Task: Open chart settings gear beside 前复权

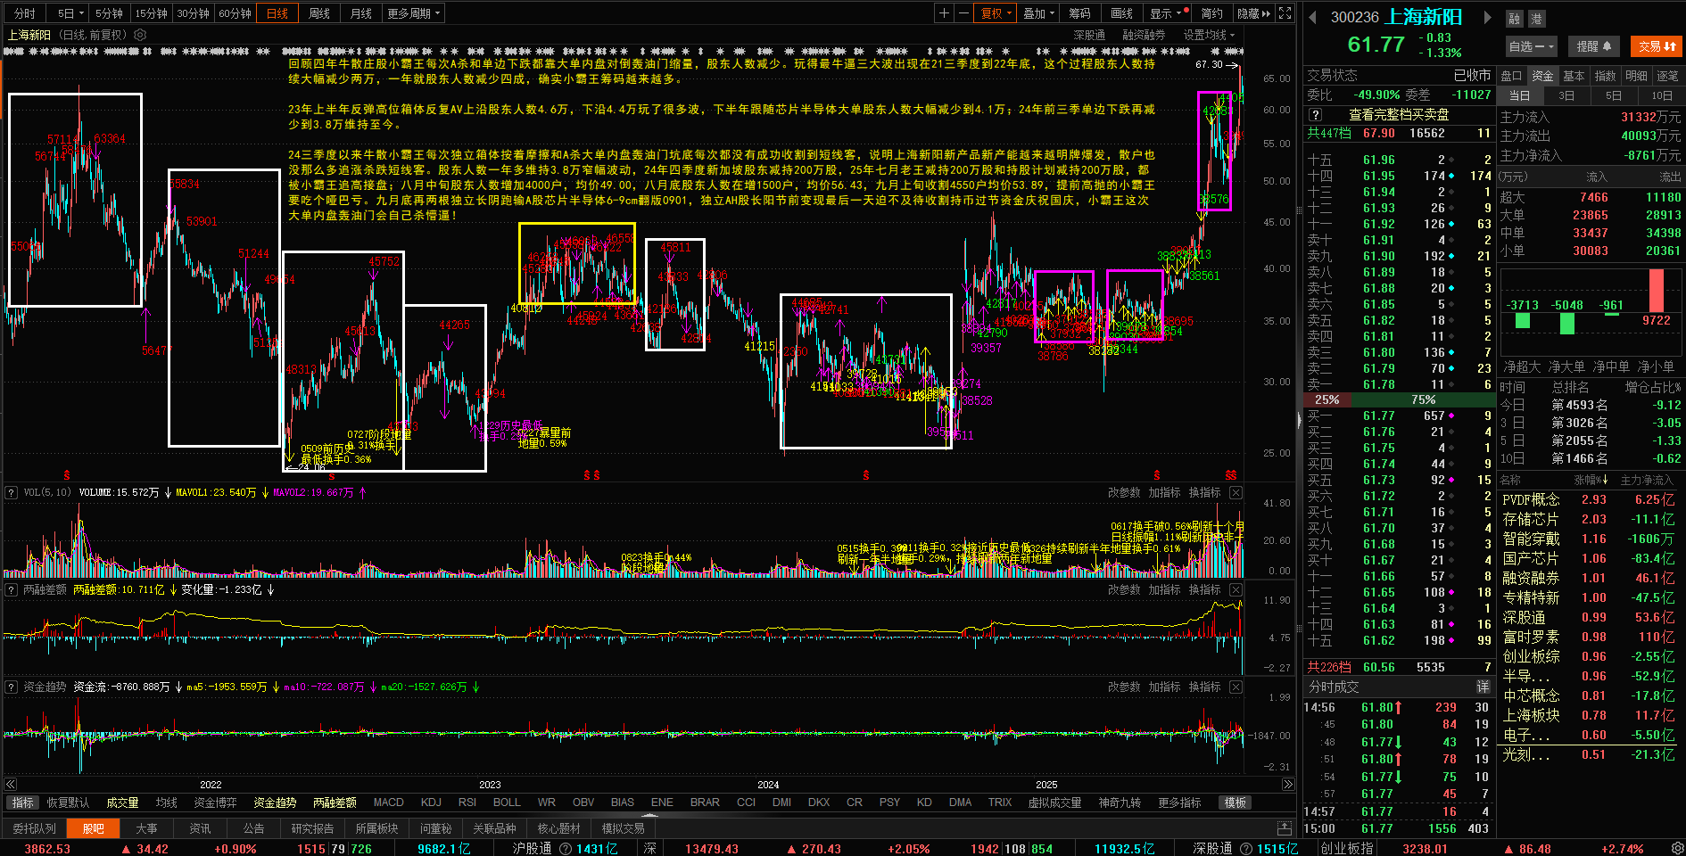Action: click(x=140, y=35)
